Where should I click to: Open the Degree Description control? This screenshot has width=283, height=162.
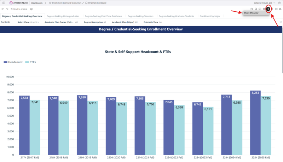tap(95, 22)
